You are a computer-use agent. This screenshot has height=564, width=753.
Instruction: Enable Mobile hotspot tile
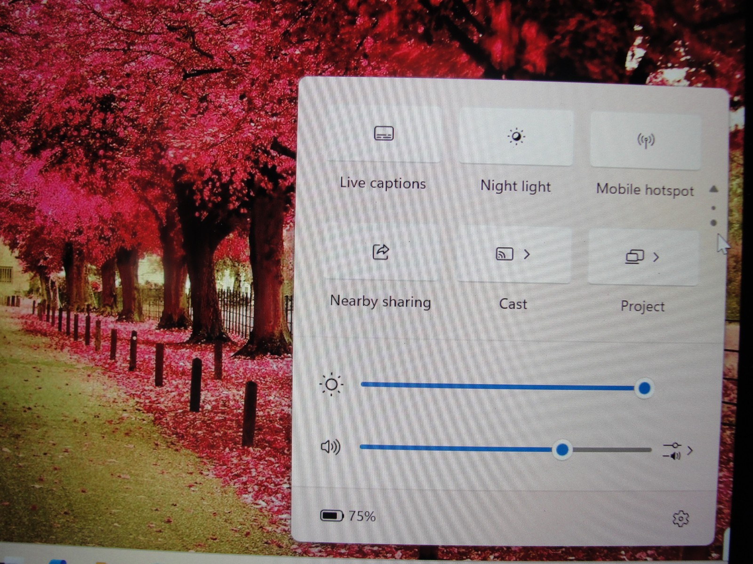tap(646, 140)
